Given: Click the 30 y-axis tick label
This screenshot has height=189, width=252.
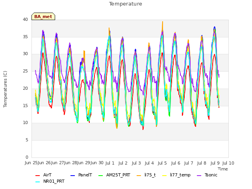Looking at the screenshot, I should (x=25, y=54).
